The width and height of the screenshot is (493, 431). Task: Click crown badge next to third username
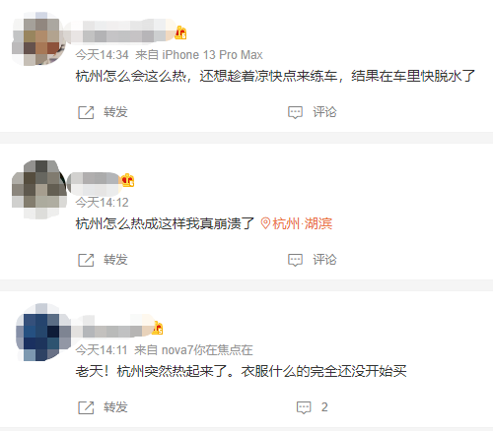158,328
